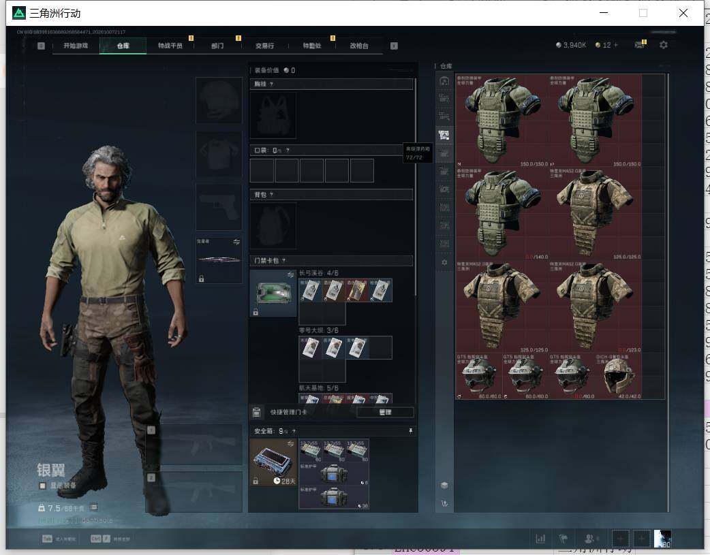This screenshot has width=710, height=555.
Task: Toggle the 显示装备 checkbox
Action: [42, 486]
